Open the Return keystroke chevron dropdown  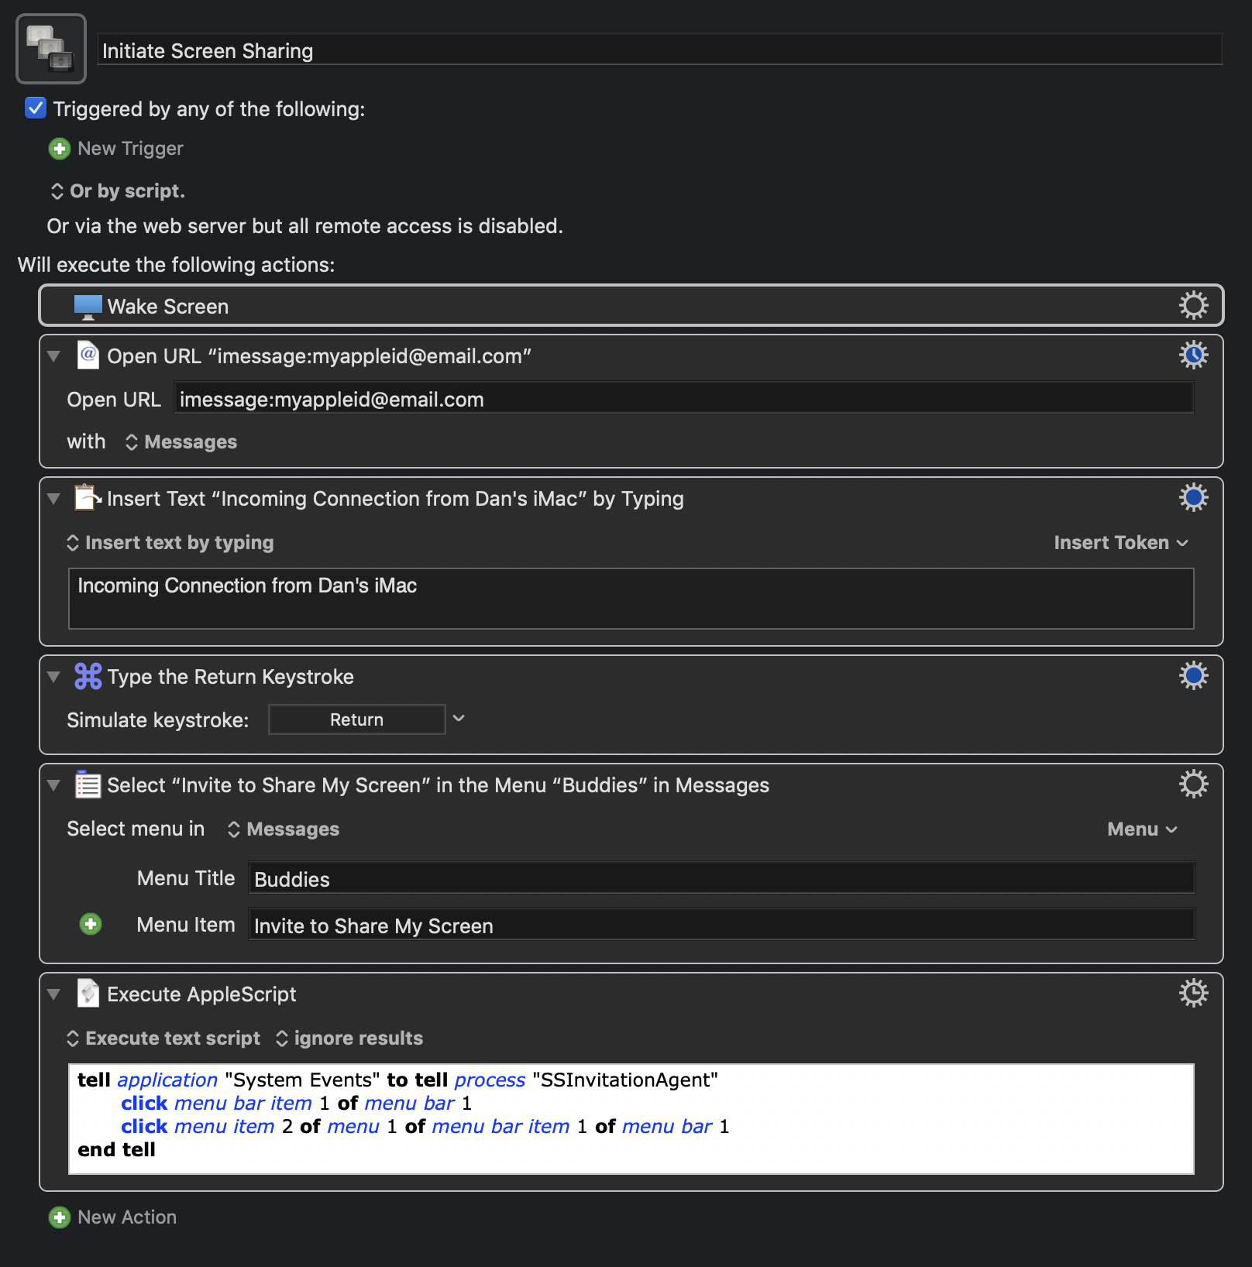tap(459, 719)
